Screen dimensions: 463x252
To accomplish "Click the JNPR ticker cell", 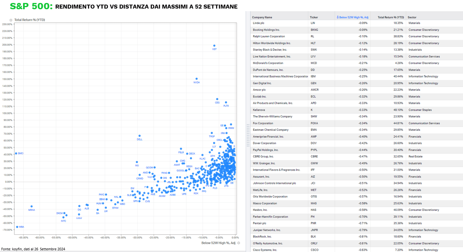I will [314, 230].
